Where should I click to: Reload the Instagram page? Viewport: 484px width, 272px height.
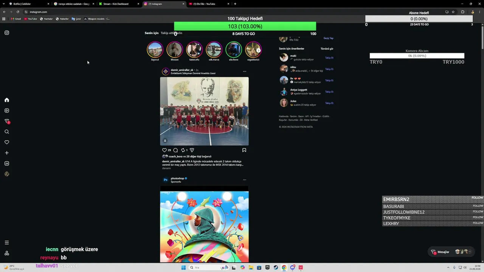click(18, 12)
